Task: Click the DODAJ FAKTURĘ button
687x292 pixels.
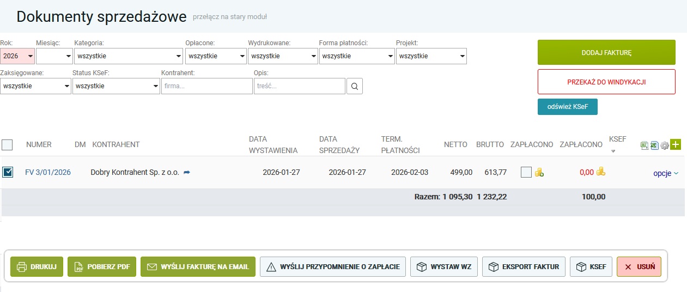Action: point(606,52)
